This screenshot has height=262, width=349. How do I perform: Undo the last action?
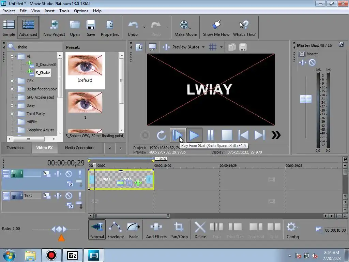[133, 28]
